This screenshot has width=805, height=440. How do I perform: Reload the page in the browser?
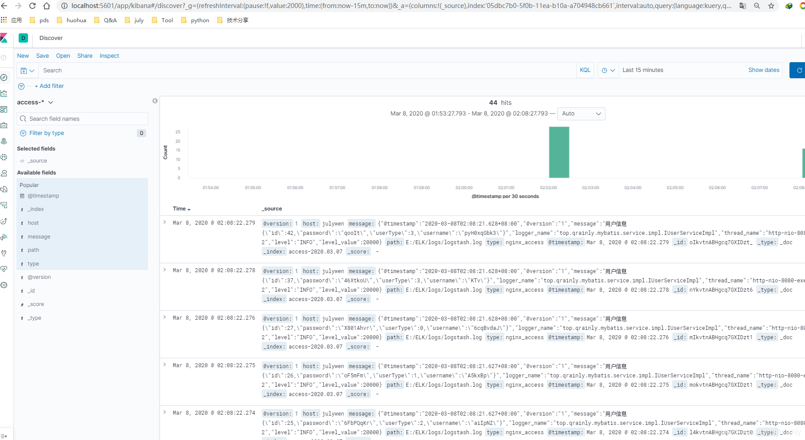pyautogui.click(x=32, y=6)
